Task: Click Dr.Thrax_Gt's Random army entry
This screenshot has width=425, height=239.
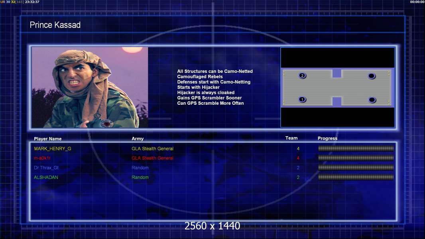Action: [x=140, y=168]
